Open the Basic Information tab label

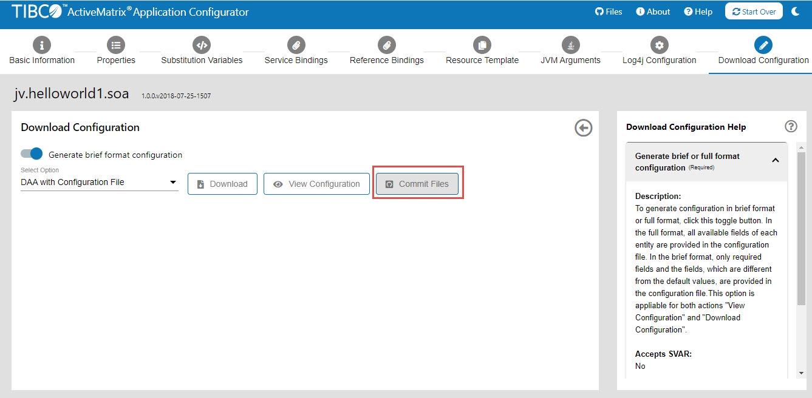42,60
